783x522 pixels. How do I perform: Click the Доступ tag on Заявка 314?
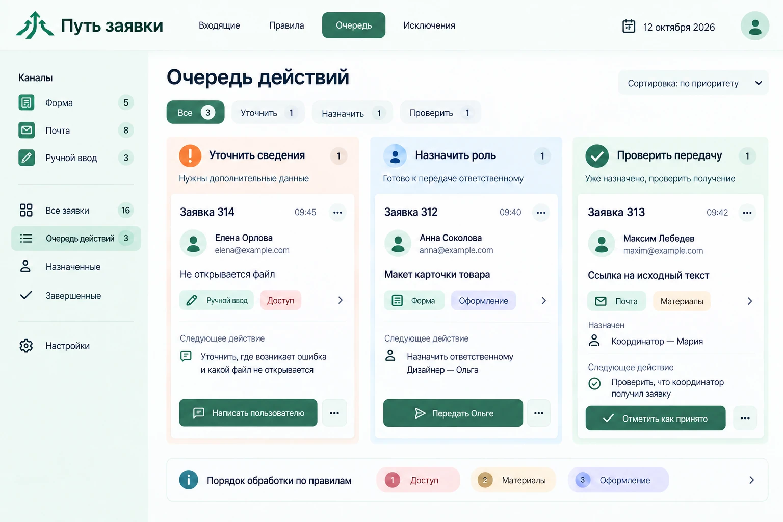point(281,300)
